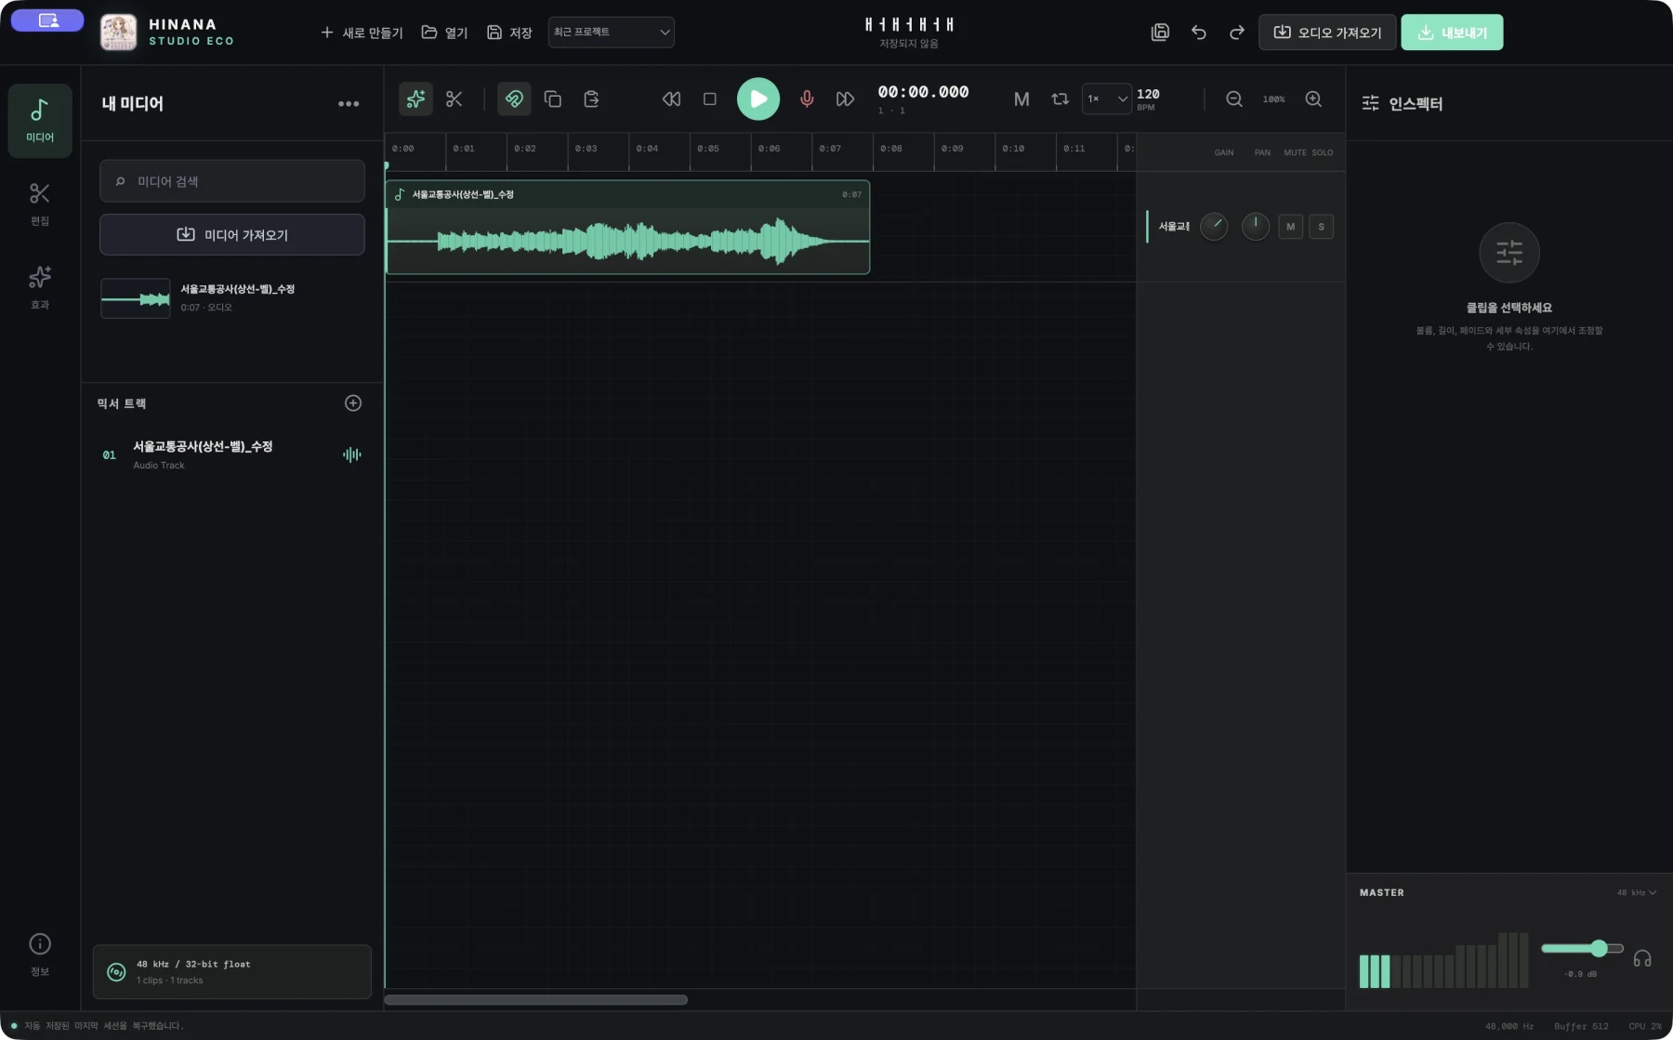Open the 1x playback speed dropdown
This screenshot has height=1040, width=1673.
[x=1106, y=99]
